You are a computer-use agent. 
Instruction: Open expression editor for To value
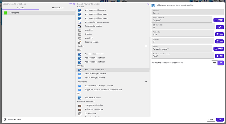219,41
